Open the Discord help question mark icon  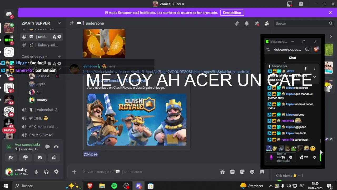pos(301,4)
